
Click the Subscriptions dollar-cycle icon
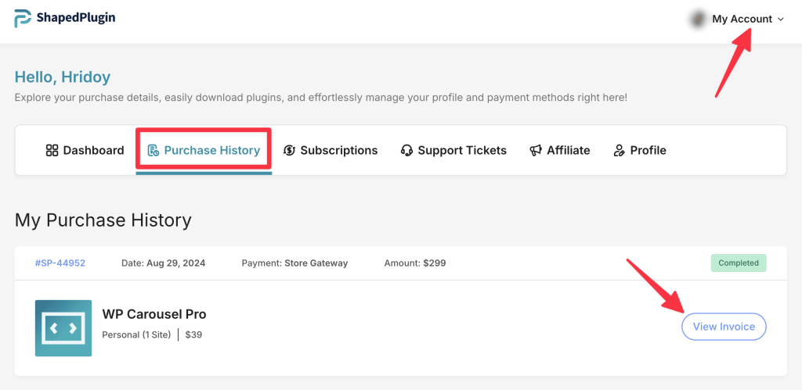click(289, 150)
